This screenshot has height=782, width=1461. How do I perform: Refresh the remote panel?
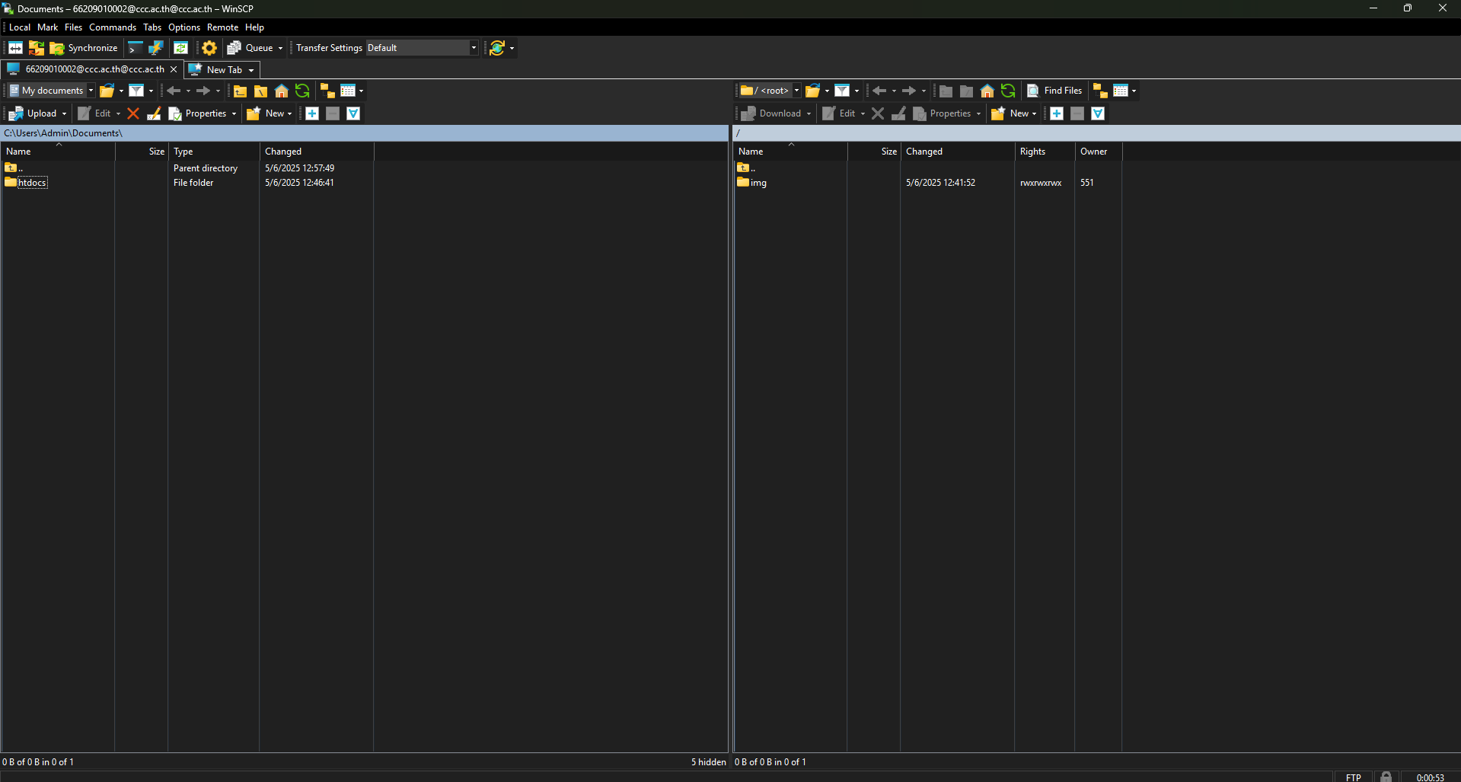click(1008, 91)
